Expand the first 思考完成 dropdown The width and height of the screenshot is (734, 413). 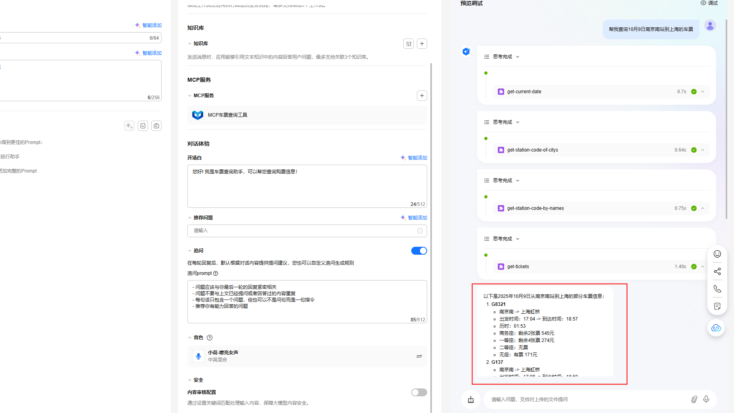click(x=517, y=57)
